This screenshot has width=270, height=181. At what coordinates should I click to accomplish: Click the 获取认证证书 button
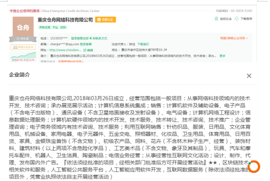coord(23,47)
